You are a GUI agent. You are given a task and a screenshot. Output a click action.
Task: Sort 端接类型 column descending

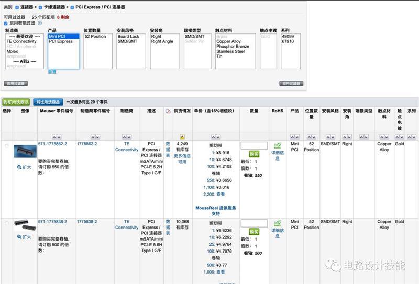click(366, 137)
